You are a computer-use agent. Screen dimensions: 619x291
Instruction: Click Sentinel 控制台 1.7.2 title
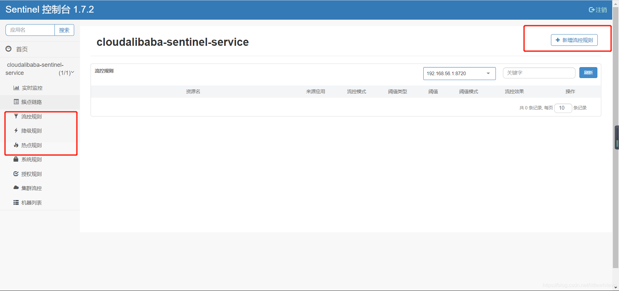pyautogui.click(x=50, y=9)
